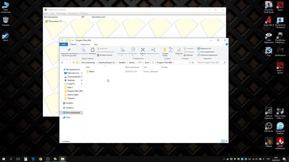Screen dimensions: 289x162
Task: Click Invert selection (Обратить выделение)
Action: [x=207, y=55]
